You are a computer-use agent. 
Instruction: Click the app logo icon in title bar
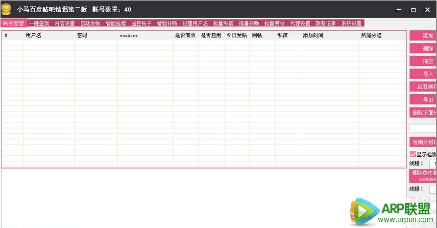click(x=6, y=9)
